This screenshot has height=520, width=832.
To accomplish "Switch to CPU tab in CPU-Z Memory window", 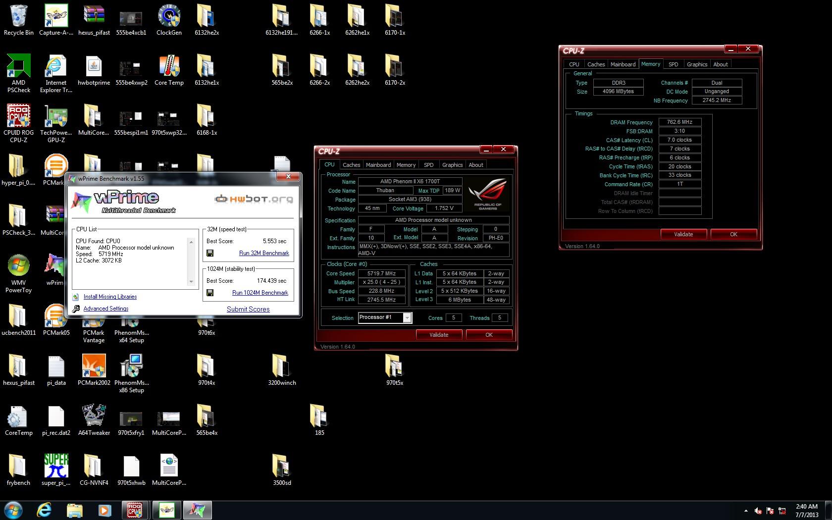I will [x=574, y=64].
